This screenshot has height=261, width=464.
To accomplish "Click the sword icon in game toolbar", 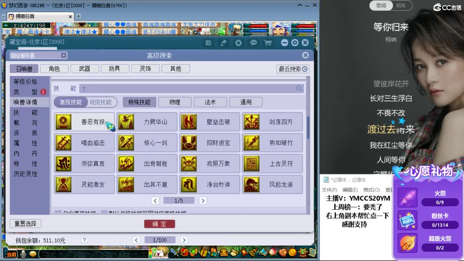I will pyautogui.click(x=175, y=252).
